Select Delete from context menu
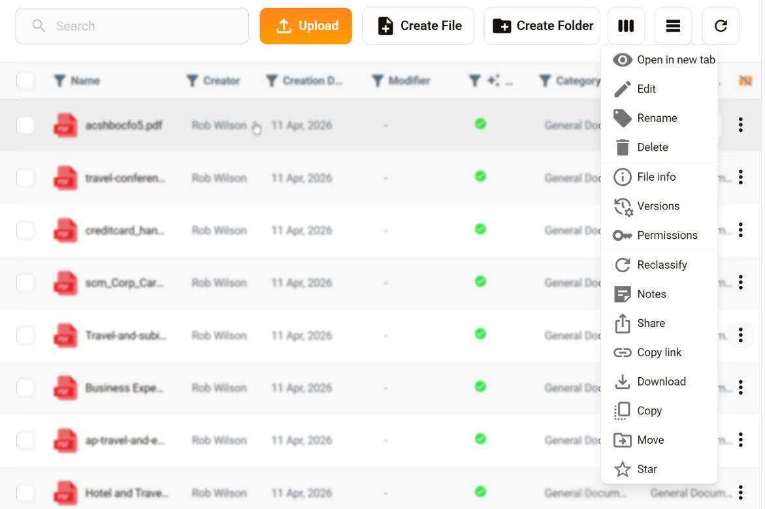The image size is (765, 509). (659, 147)
